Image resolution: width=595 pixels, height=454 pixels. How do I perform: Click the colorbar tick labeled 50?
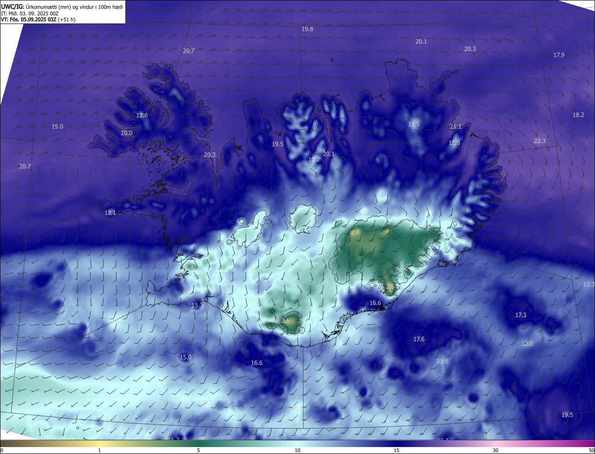pyautogui.click(x=591, y=450)
